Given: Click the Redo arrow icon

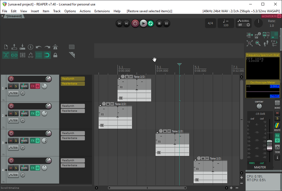Looking at the screenshot, I should [47, 47].
